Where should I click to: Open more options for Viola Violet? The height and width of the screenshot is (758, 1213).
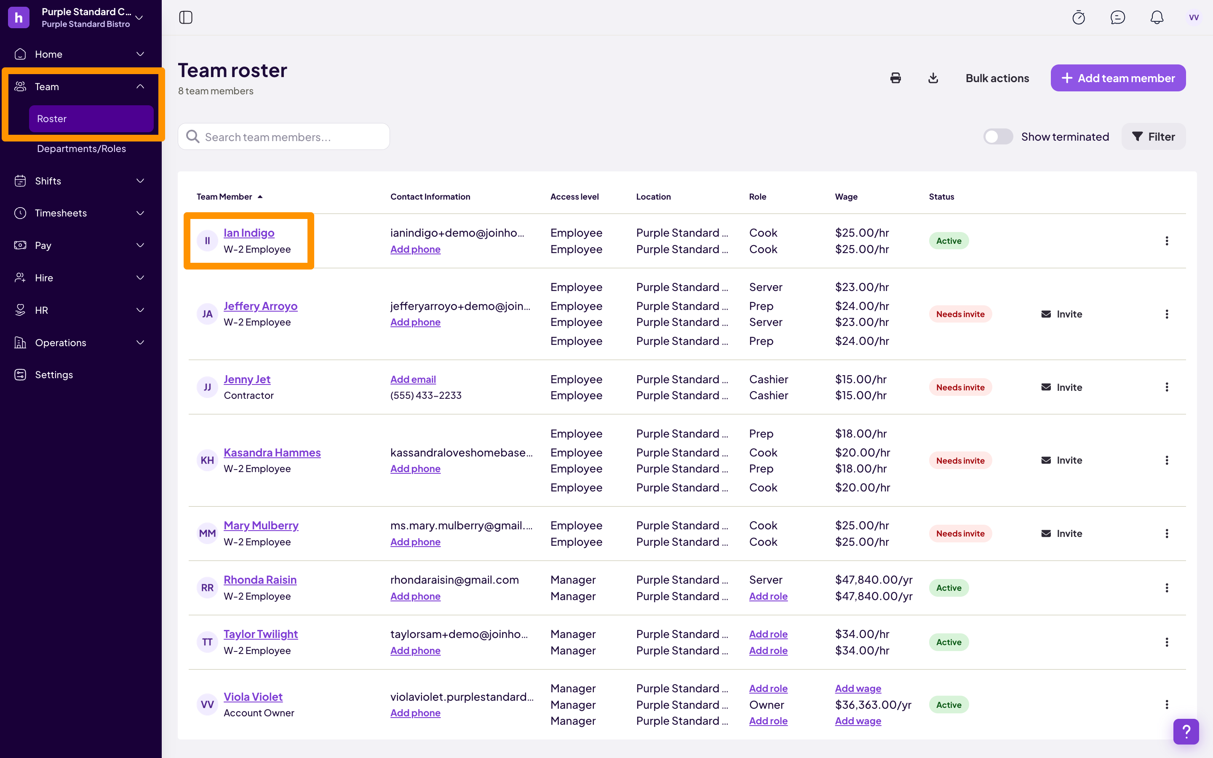pyautogui.click(x=1167, y=705)
